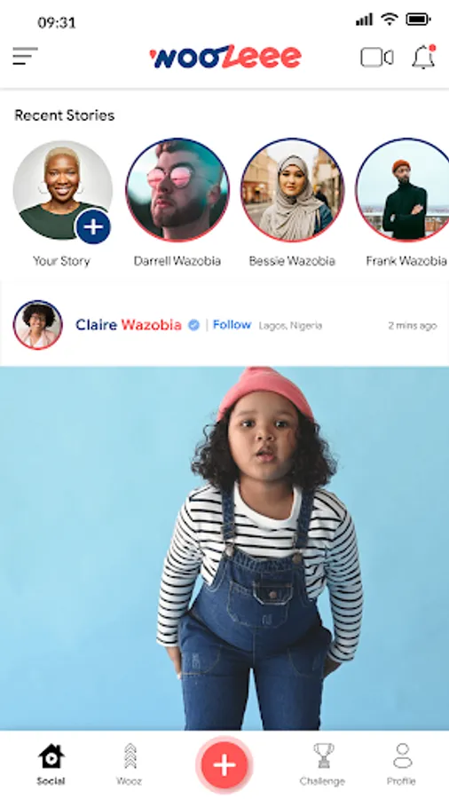Tap the Lagos, Nigeria location text

tap(290, 326)
